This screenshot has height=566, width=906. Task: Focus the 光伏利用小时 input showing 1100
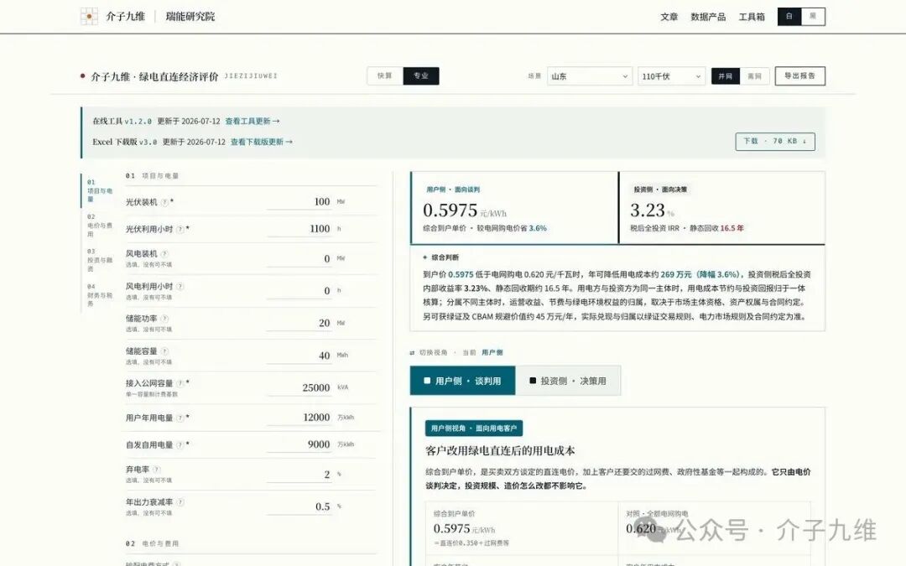pos(299,229)
